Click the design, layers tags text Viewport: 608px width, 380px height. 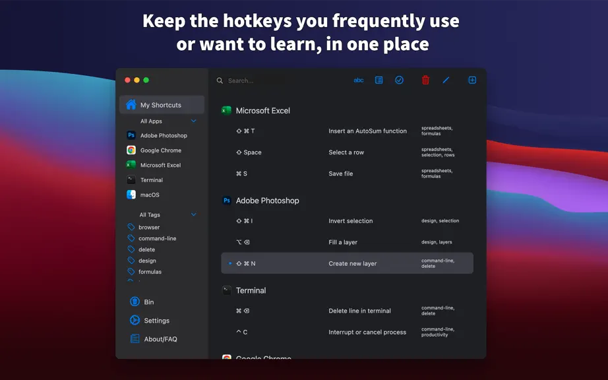[x=437, y=242]
